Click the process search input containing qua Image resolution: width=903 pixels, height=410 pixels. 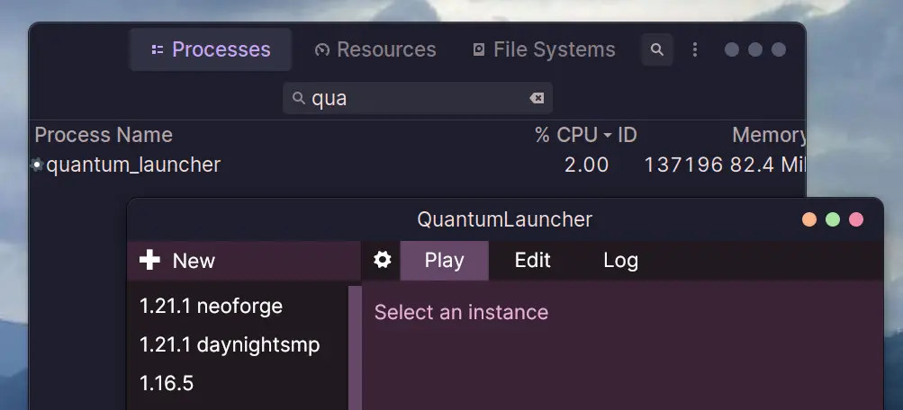point(418,98)
